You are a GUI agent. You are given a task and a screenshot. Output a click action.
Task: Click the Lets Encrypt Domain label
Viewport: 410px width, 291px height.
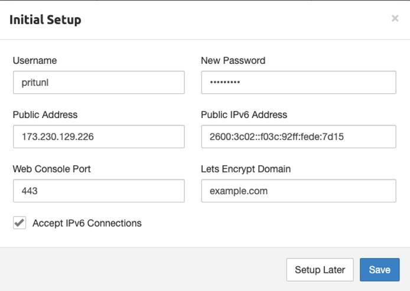(x=246, y=169)
